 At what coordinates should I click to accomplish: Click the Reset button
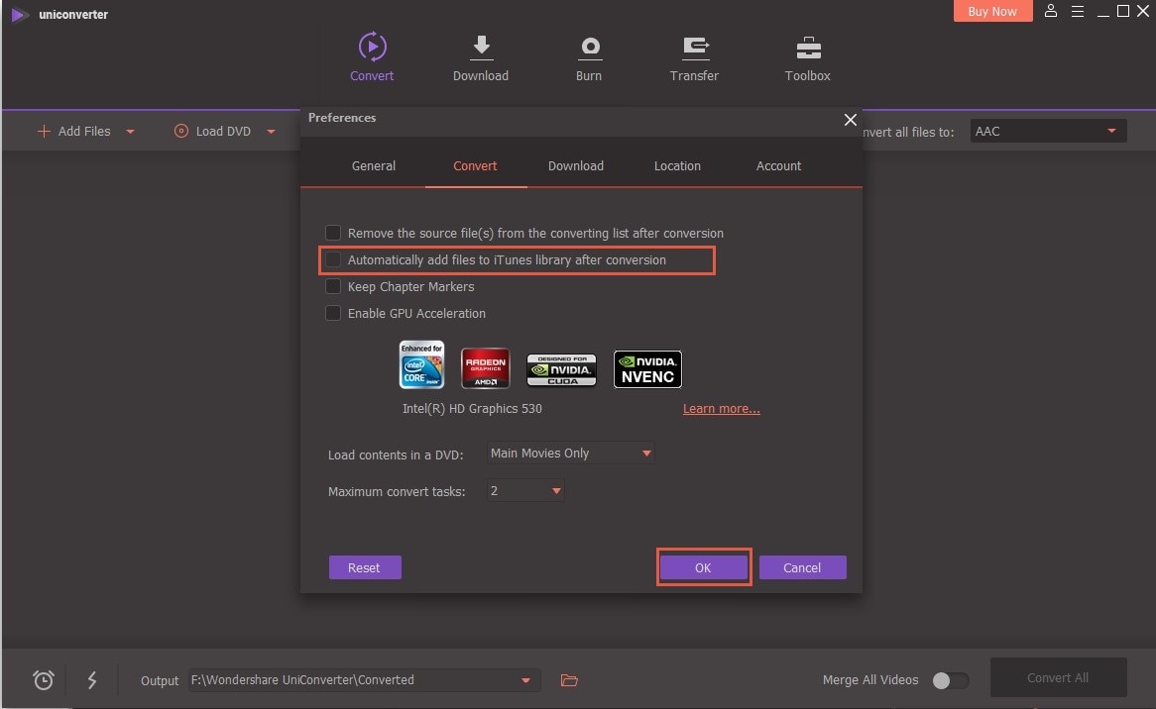point(365,567)
